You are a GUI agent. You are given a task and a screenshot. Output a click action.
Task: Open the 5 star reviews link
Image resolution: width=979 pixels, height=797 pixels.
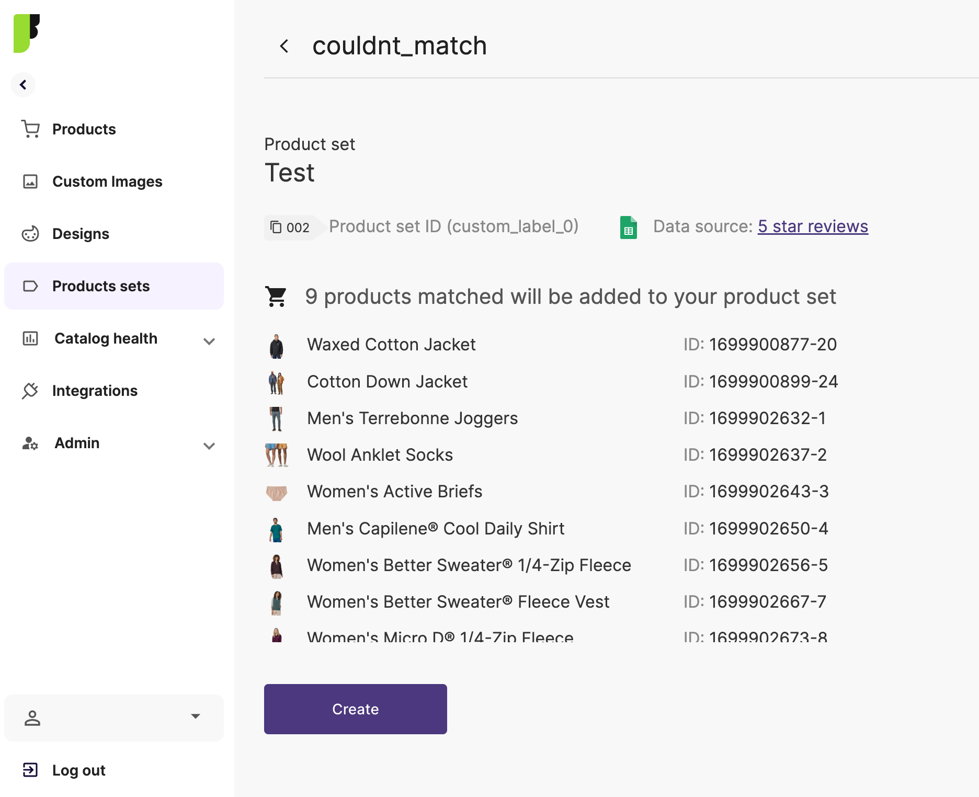pos(813,226)
